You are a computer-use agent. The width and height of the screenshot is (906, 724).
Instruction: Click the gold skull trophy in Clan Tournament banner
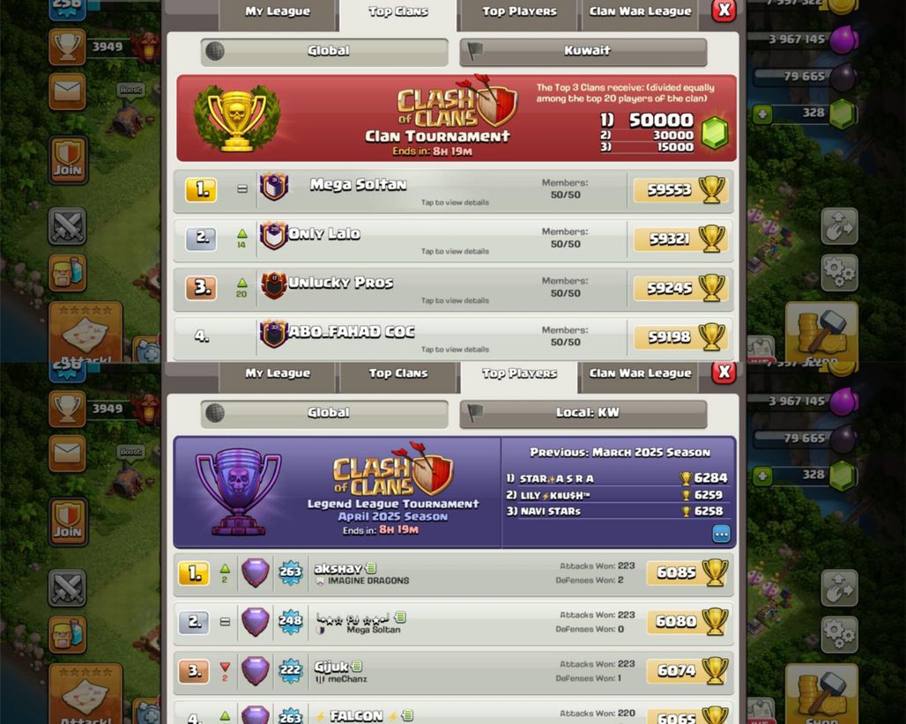tap(237, 120)
